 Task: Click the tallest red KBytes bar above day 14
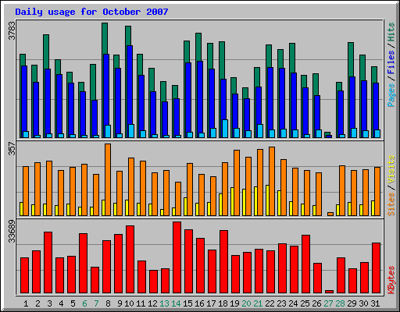coord(177,257)
